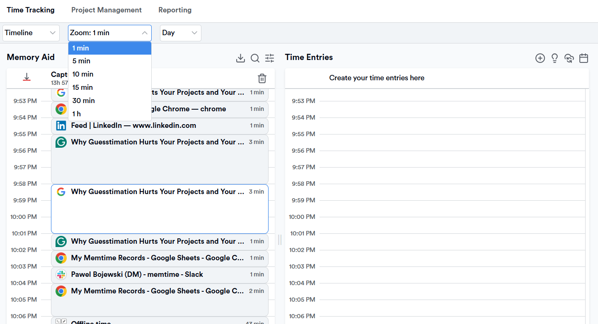
Task: Open the suggestions lightbulb icon
Action: [x=554, y=58]
